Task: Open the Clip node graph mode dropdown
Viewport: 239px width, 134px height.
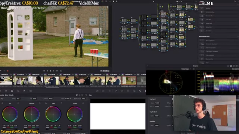Action: pyautogui.click(x=179, y=1)
